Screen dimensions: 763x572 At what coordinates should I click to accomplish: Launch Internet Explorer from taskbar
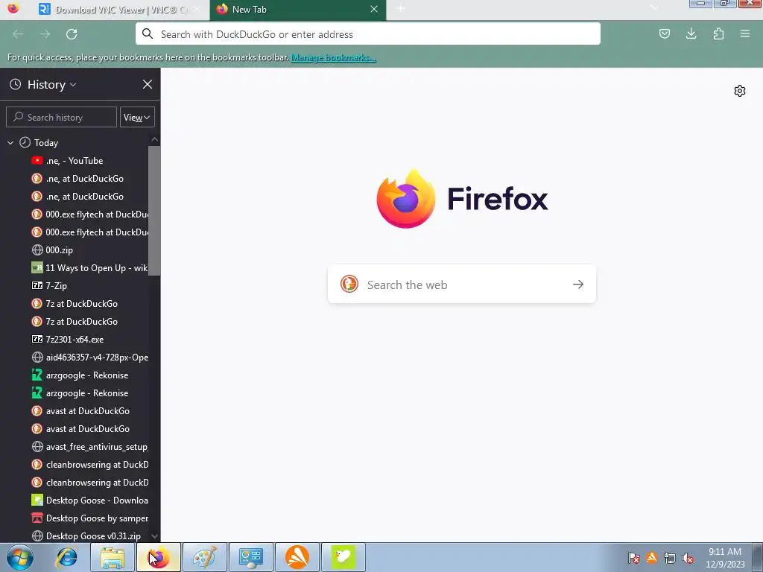click(x=66, y=557)
